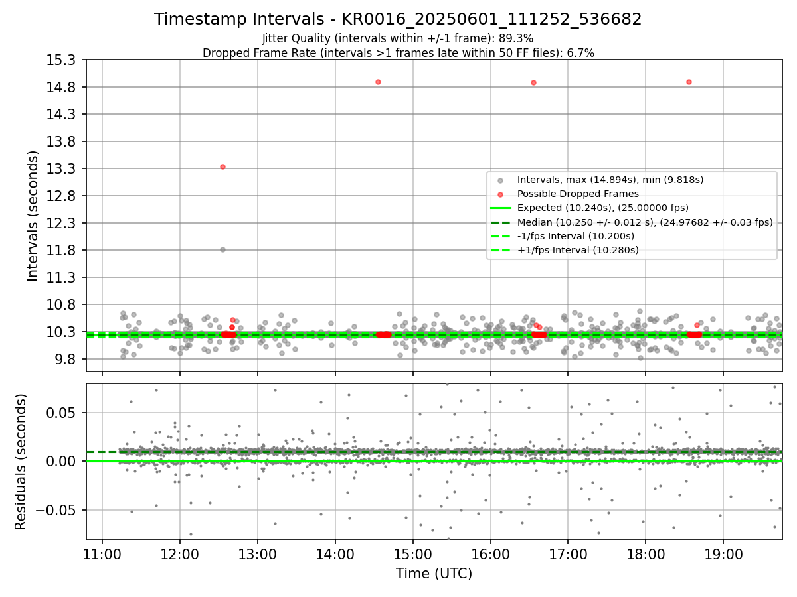
Task: Click the 15:00 time tick label
Action: (412, 553)
